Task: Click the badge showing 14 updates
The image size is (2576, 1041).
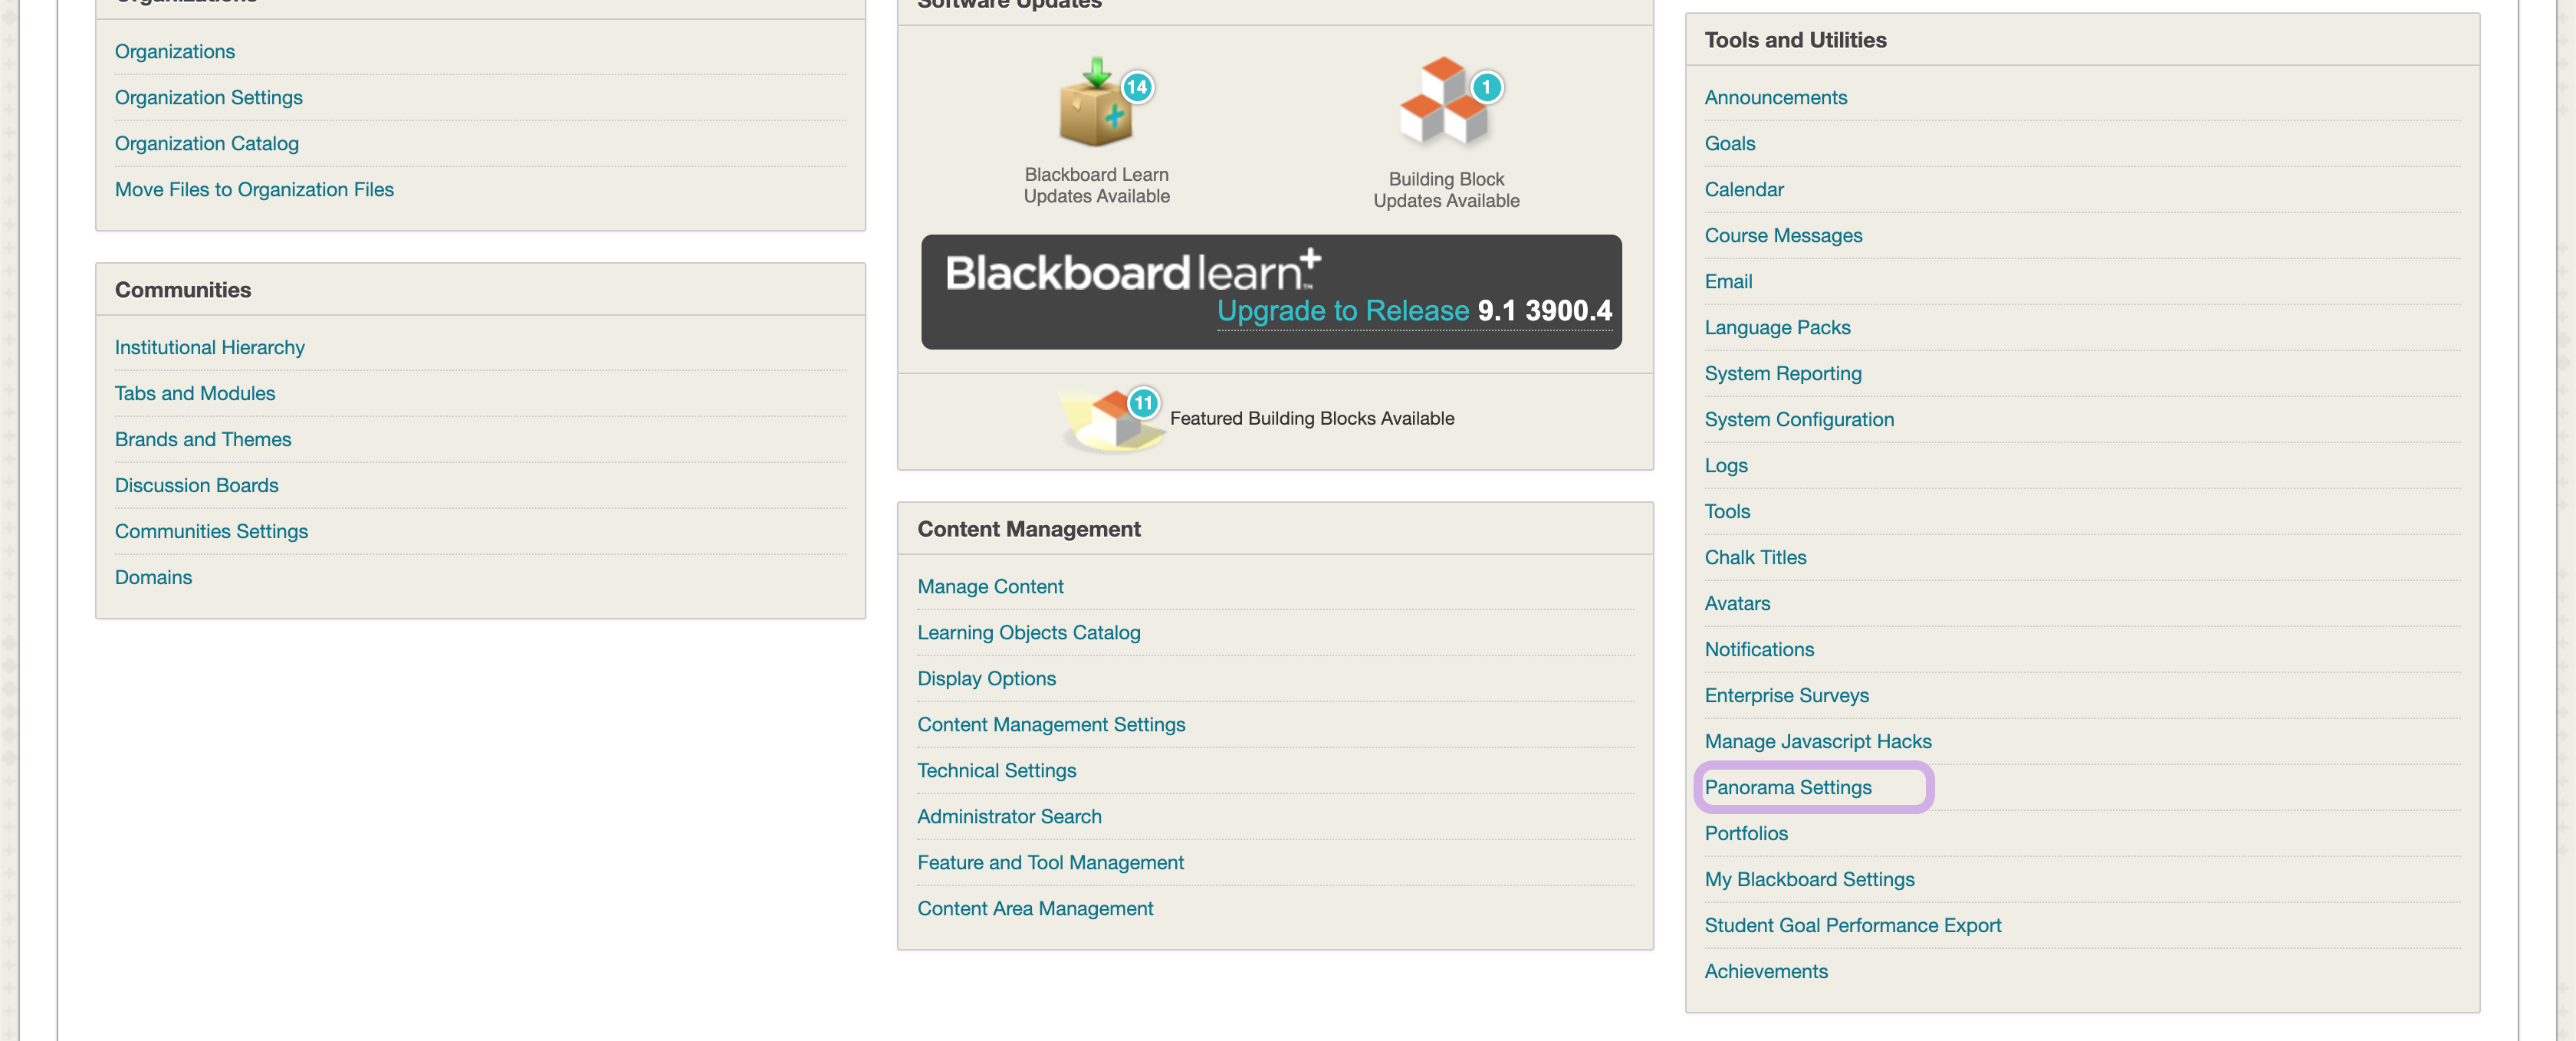Action: point(1136,87)
